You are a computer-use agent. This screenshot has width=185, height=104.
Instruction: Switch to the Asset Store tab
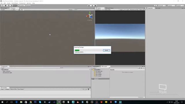click(109, 8)
